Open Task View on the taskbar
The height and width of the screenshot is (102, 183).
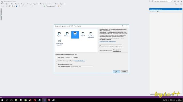pos(11,100)
